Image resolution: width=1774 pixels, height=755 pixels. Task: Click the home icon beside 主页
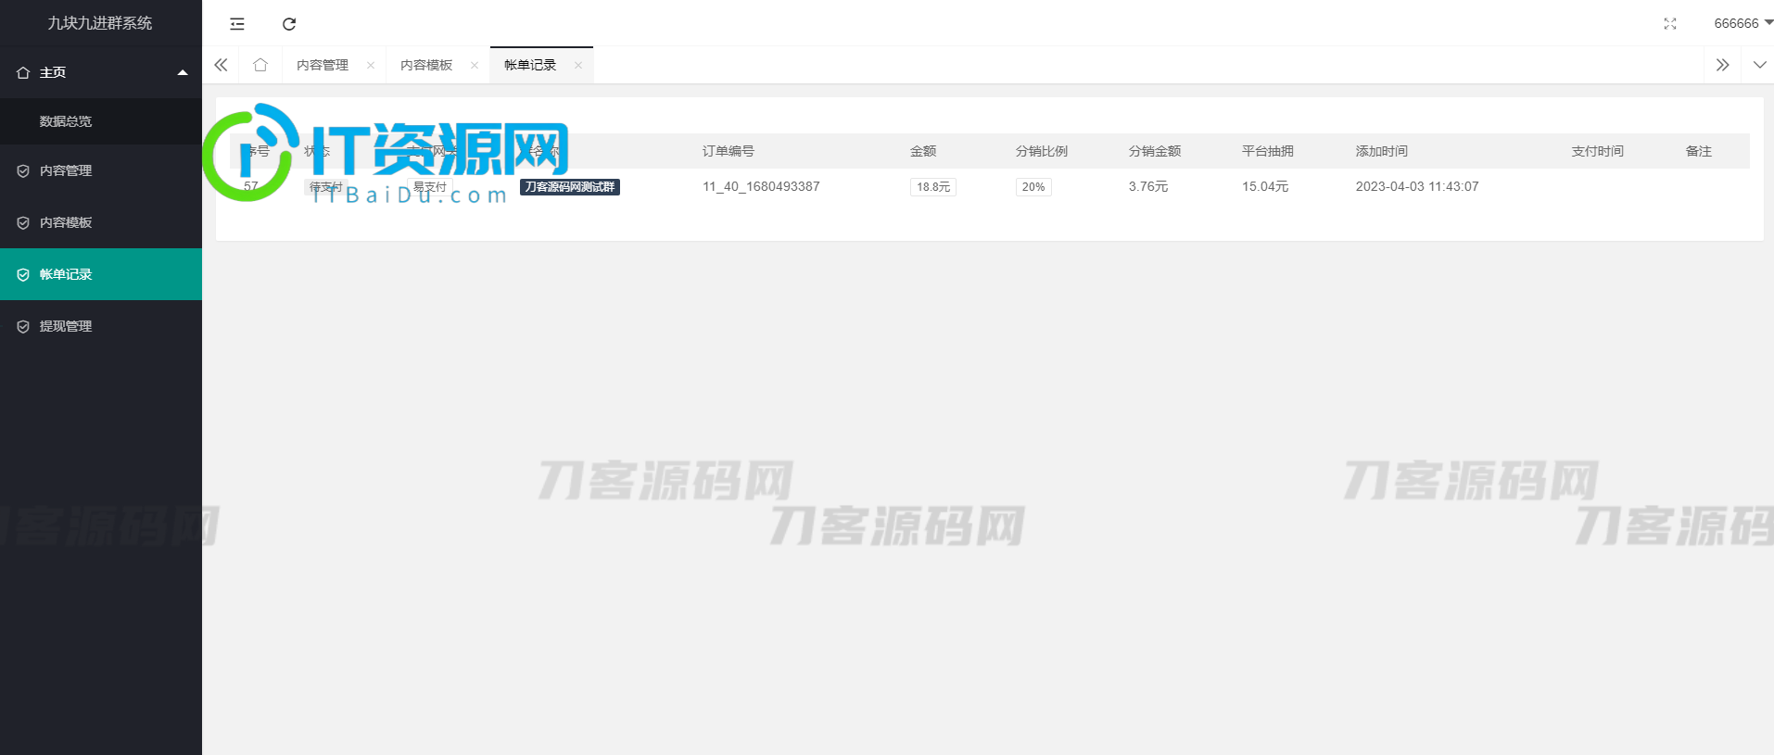pos(23,72)
